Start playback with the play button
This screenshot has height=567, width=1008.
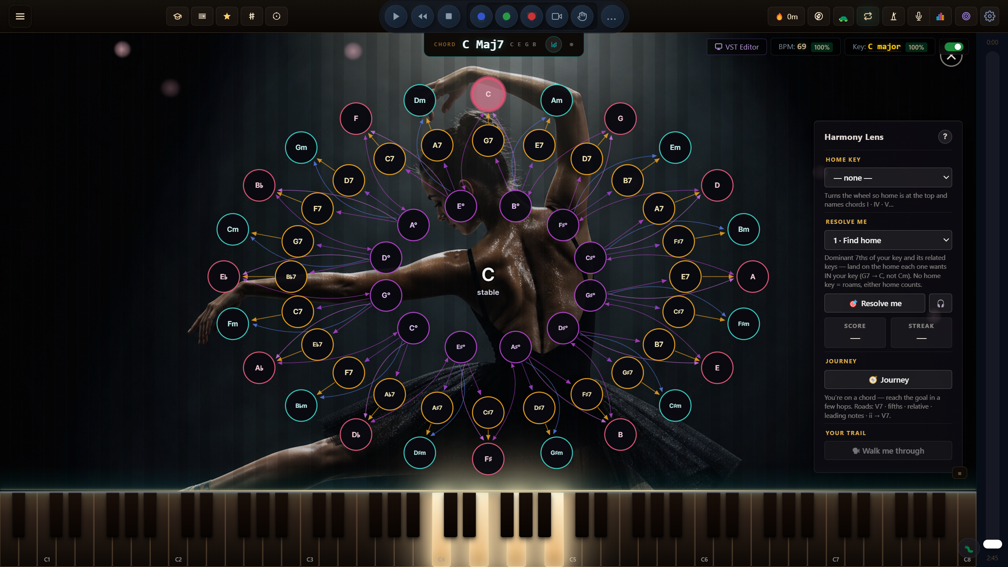[x=396, y=16]
